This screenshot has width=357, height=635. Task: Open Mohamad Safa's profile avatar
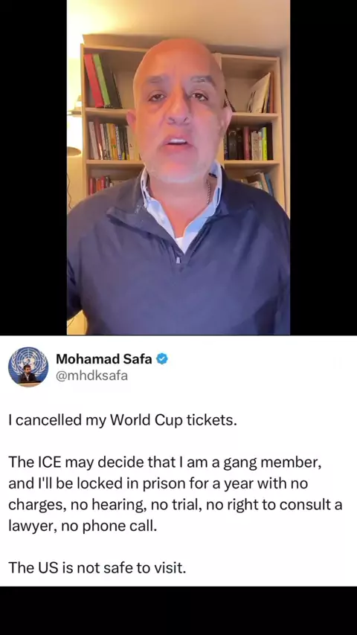pos(28,367)
